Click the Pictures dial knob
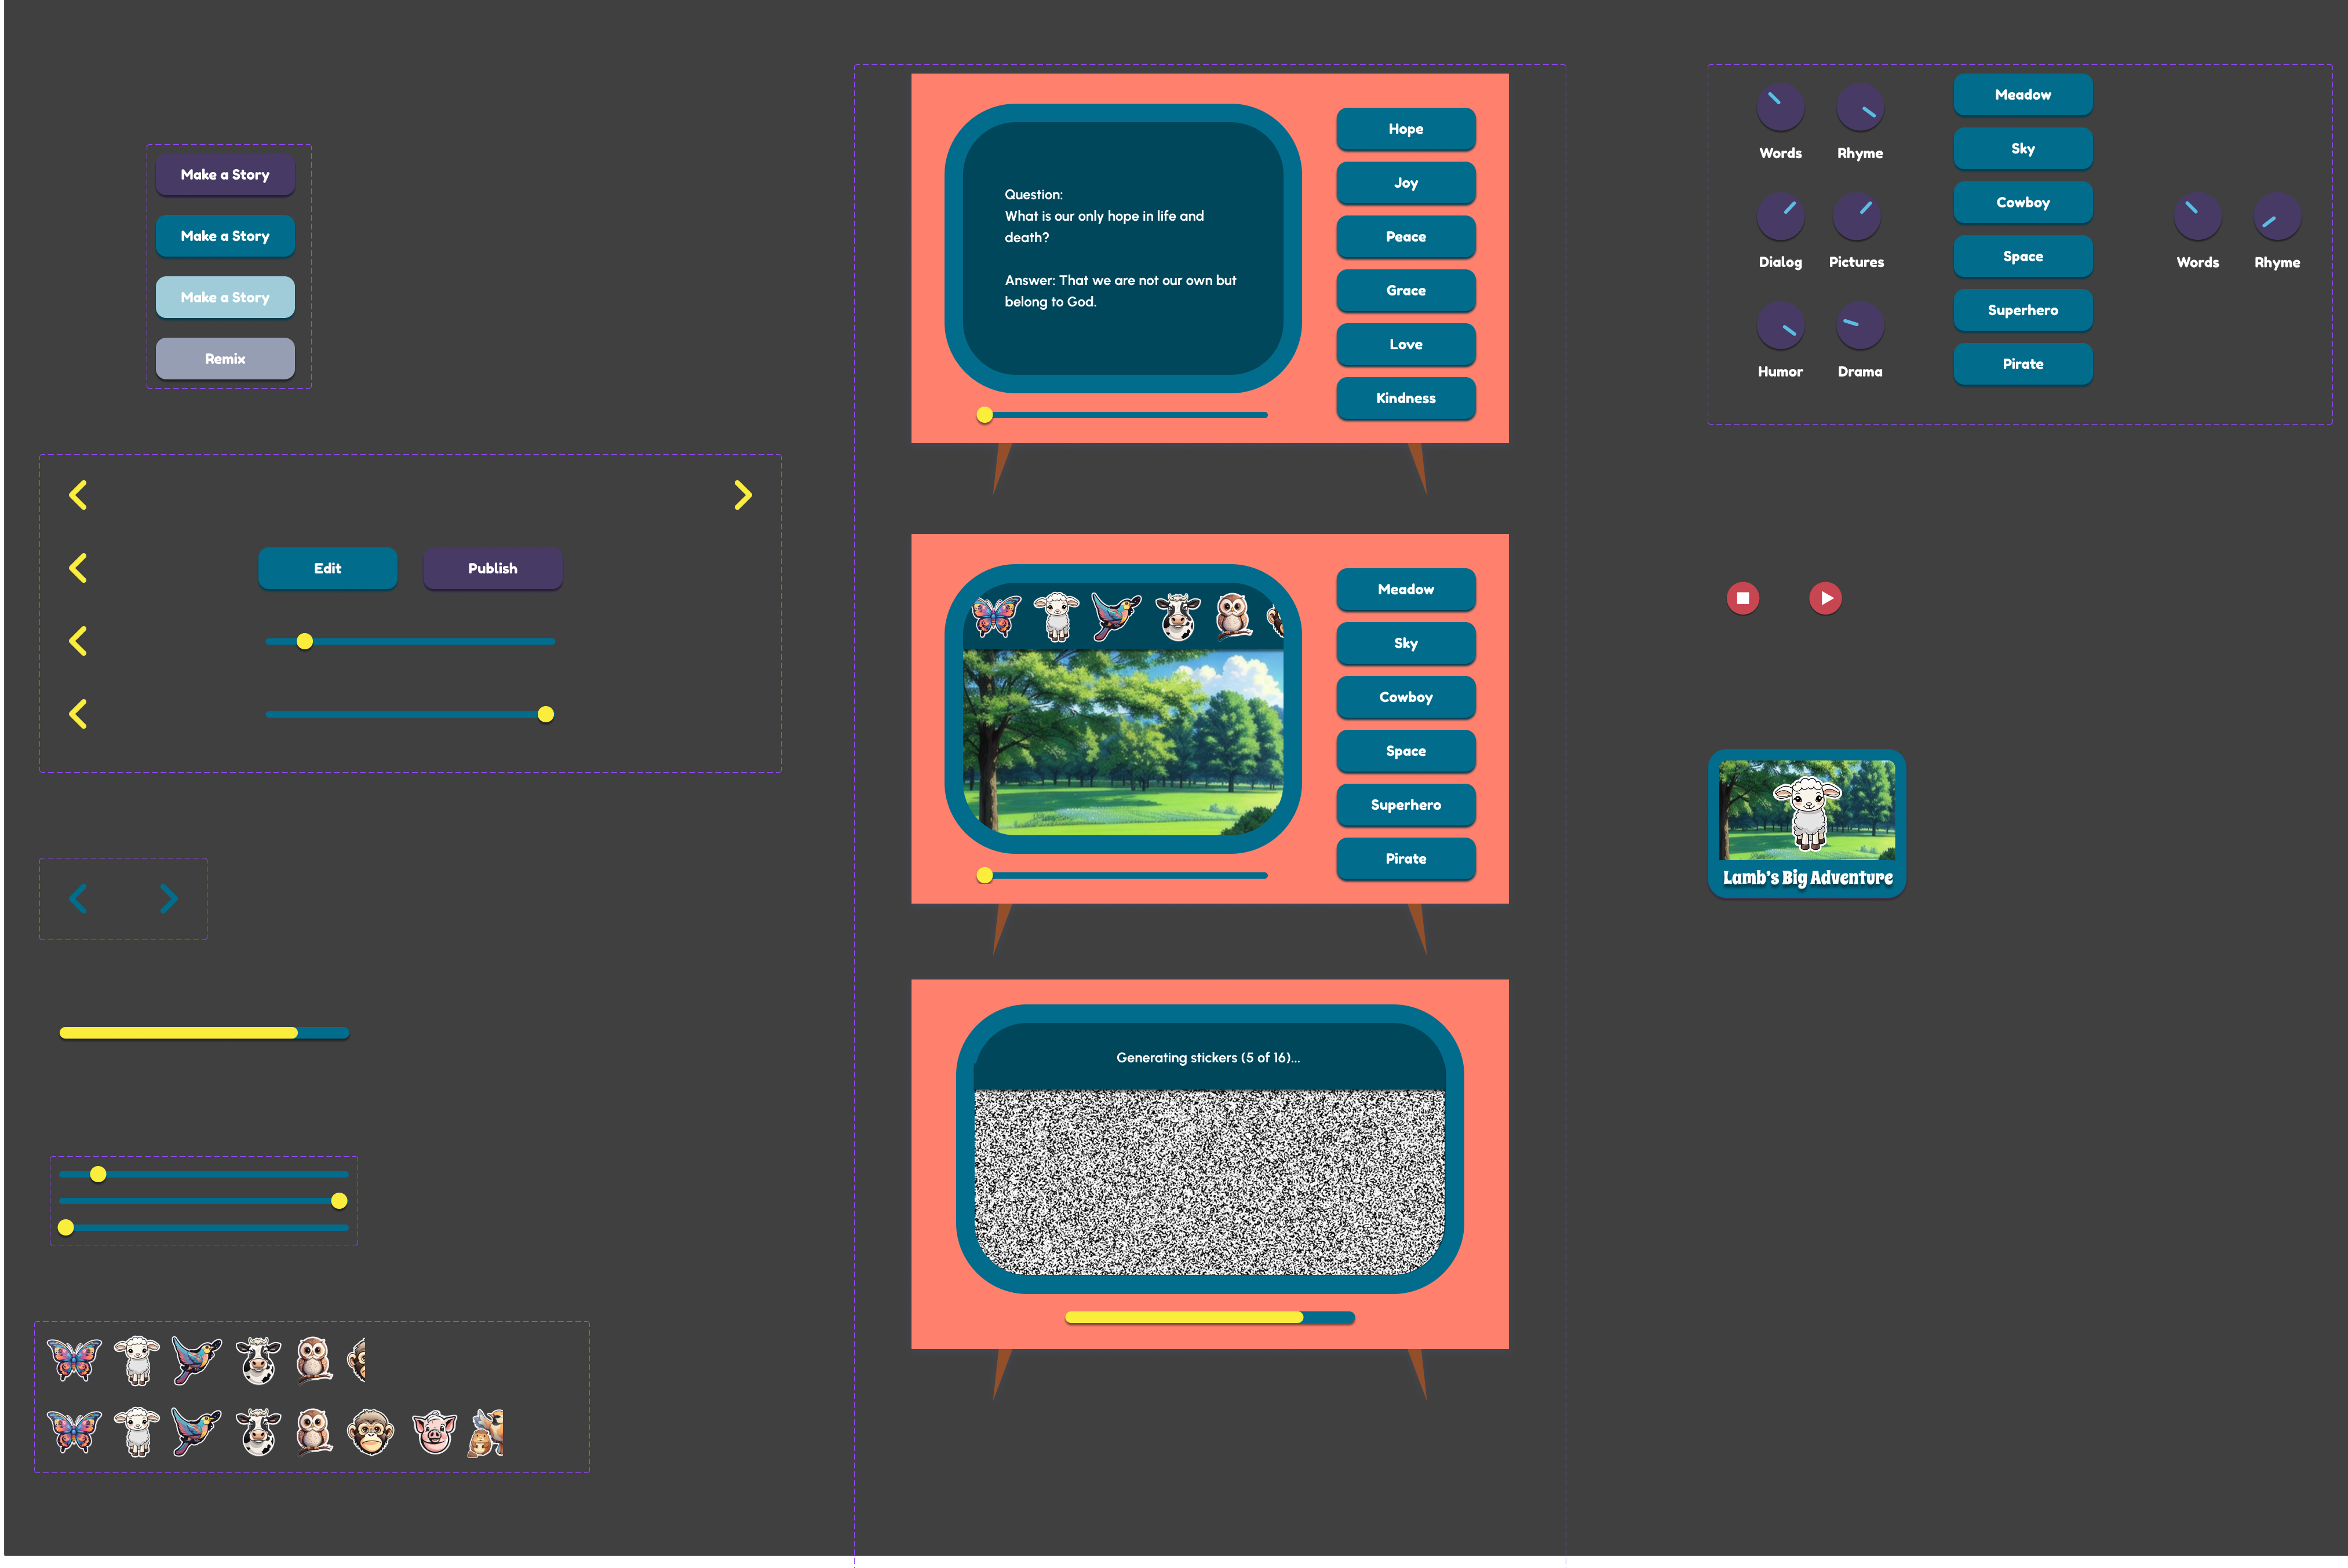 1856,216
